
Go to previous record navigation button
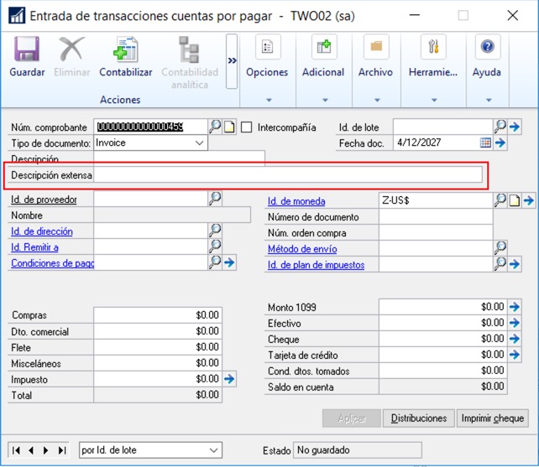[x=31, y=450]
